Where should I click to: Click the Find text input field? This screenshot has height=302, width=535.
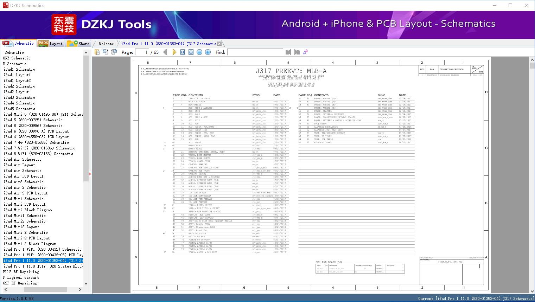click(255, 52)
